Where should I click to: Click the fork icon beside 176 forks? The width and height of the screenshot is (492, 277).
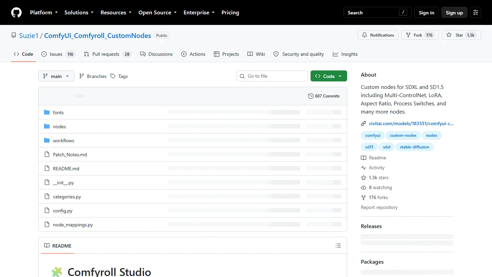(x=364, y=197)
